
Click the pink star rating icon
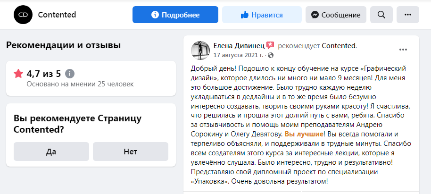click(18, 74)
